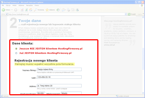Screen dimensions: 145x98
Task: Open the Pomoc menu
Action: tap(37, 5)
